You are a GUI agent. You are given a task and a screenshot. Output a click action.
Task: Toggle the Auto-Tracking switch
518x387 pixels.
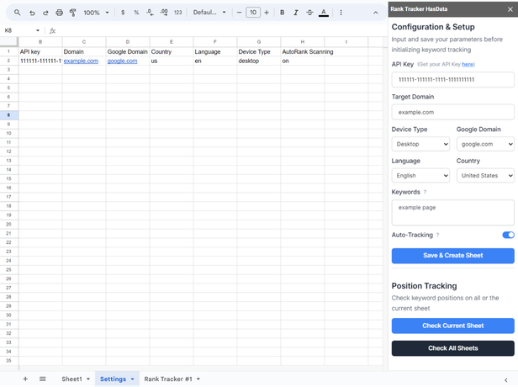pos(508,235)
